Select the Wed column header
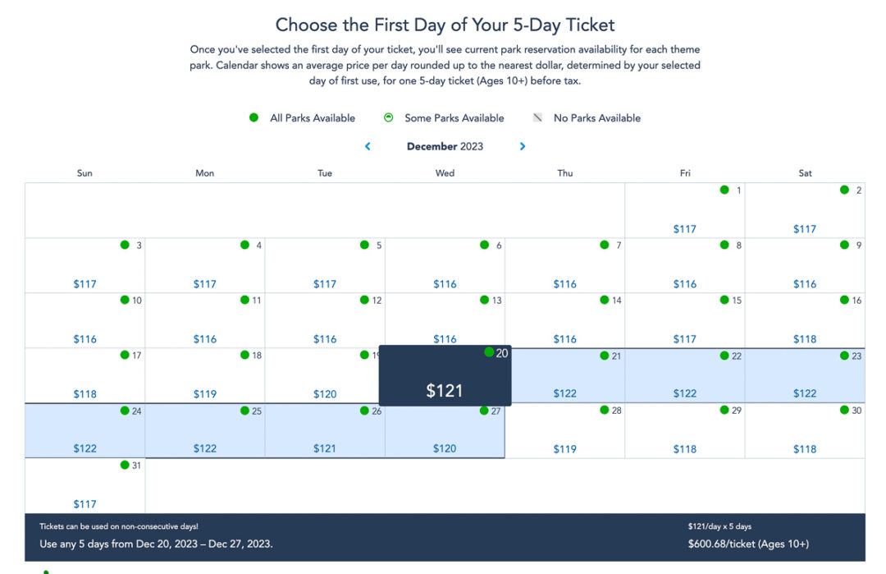 (445, 173)
